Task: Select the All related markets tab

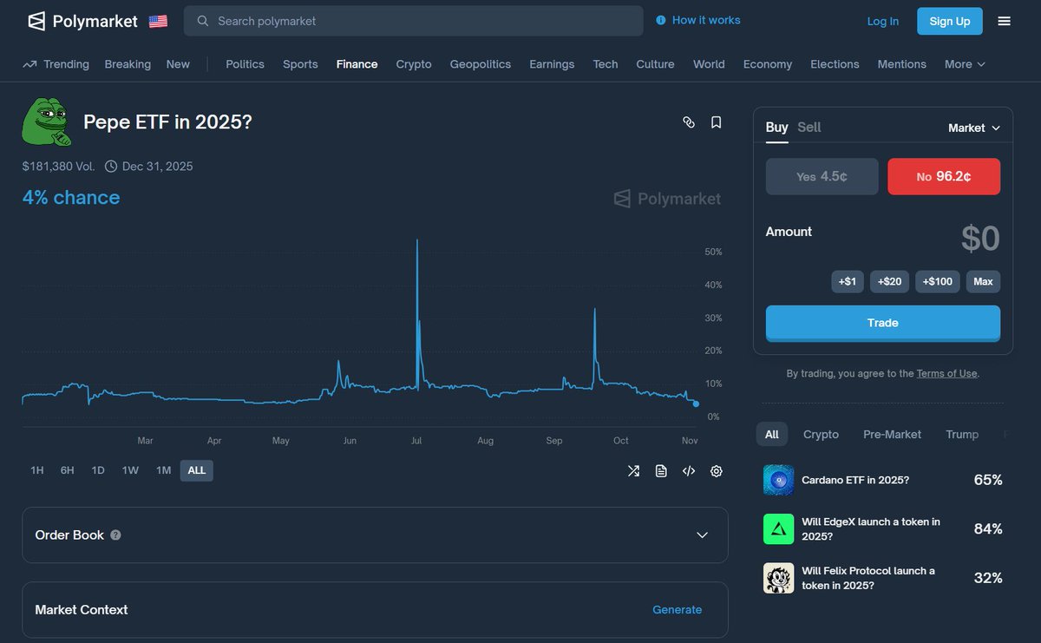Action: pos(772,434)
